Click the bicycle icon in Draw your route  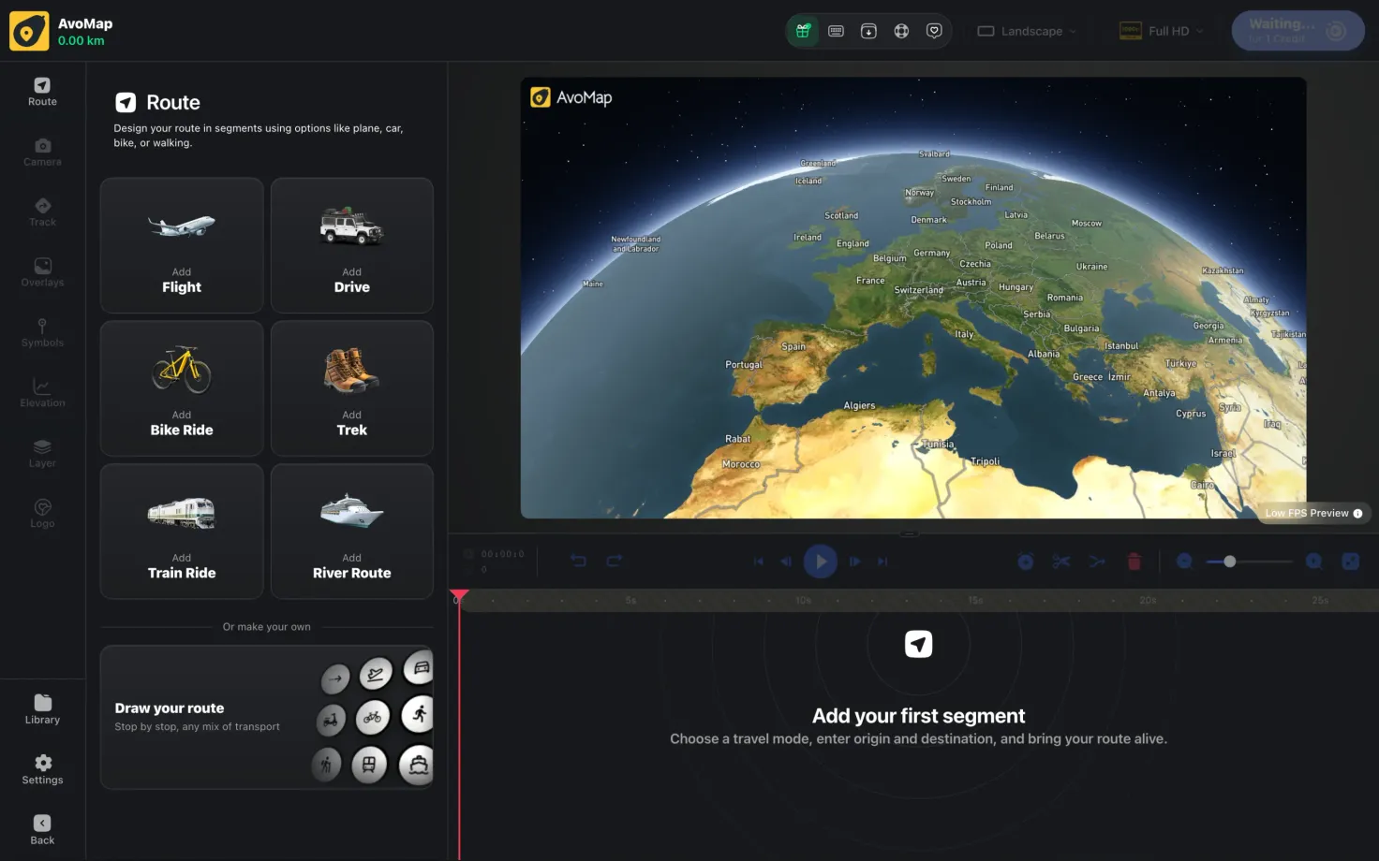pyautogui.click(x=373, y=718)
